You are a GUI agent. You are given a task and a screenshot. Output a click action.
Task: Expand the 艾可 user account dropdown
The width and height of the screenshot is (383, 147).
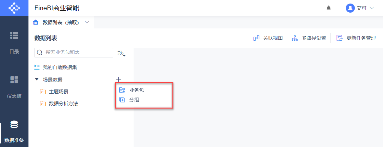371,8
